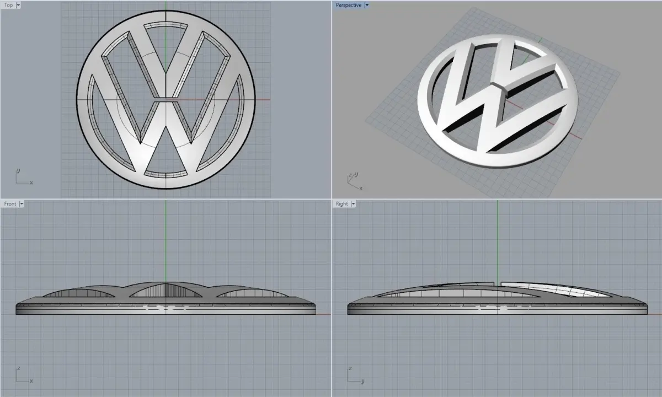Activate the Right viewport title label
Image resolution: width=662 pixels, height=397 pixels.
point(342,203)
